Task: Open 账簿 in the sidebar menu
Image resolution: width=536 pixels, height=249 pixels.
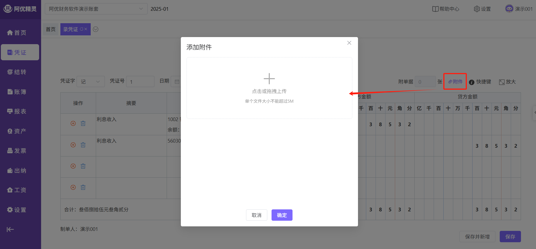Action: (x=17, y=92)
